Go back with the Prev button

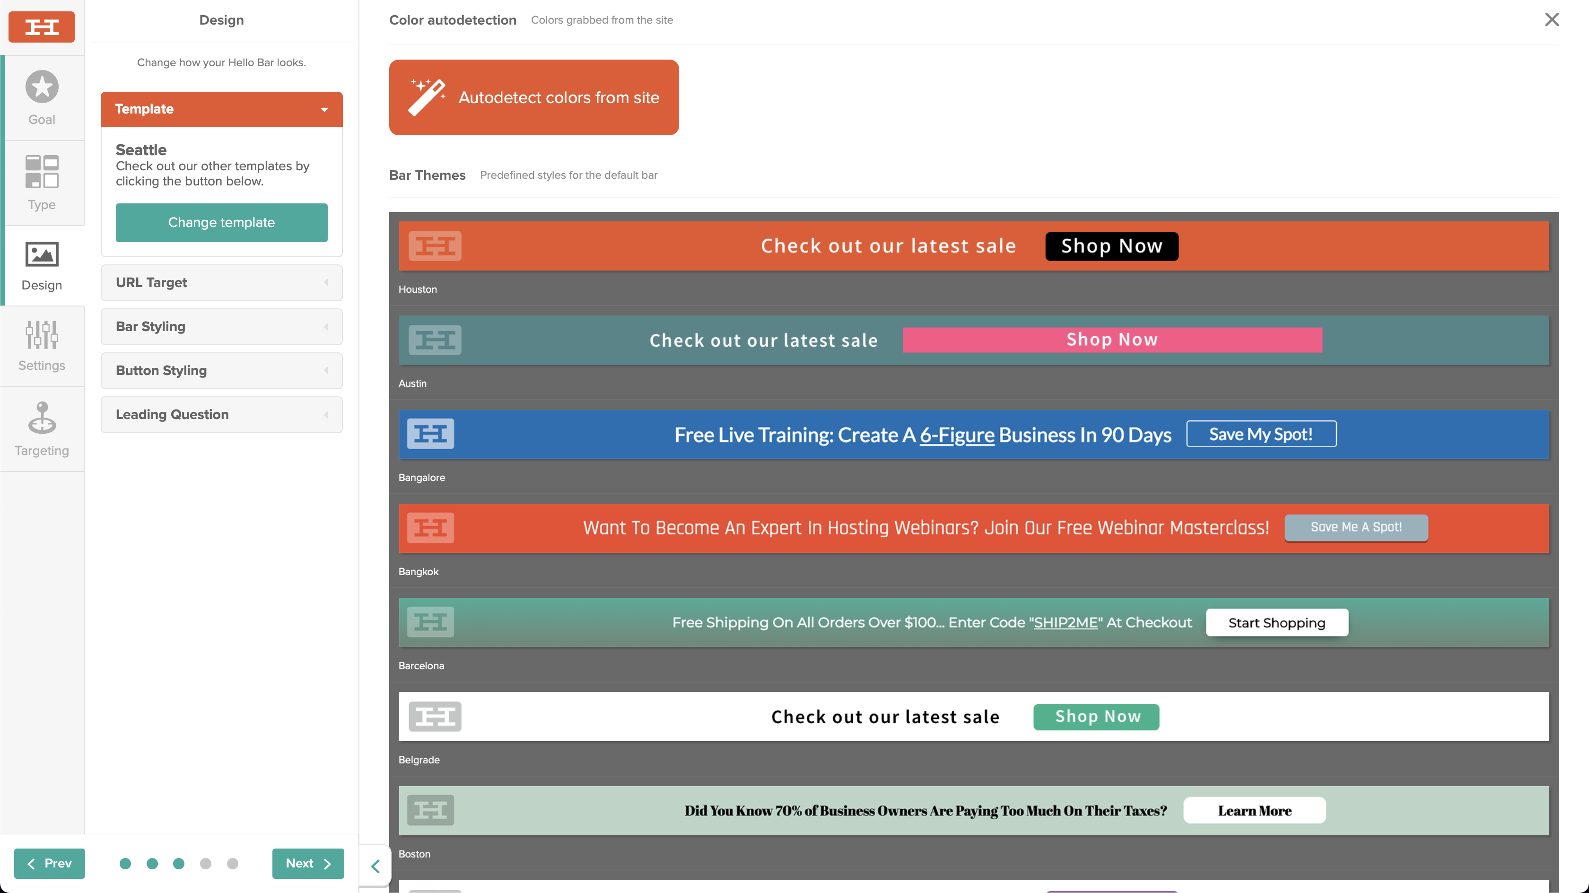pos(49,863)
